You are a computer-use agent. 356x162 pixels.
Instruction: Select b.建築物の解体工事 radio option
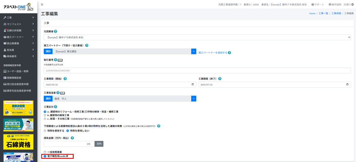coord(45,115)
